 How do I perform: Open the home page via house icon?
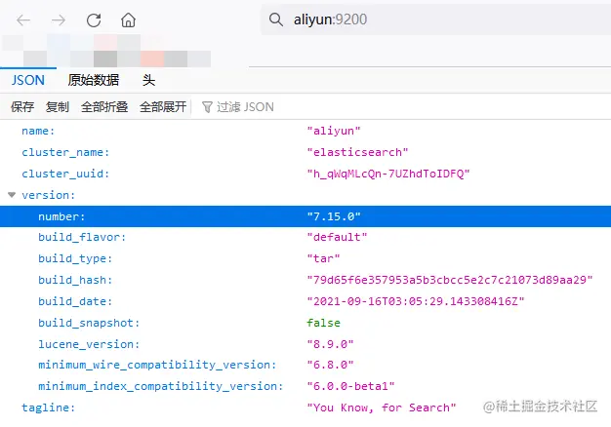pyautogui.click(x=128, y=19)
